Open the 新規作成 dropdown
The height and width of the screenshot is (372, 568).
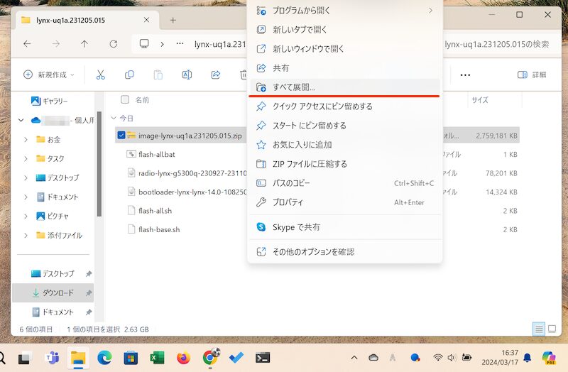pyautogui.click(x=46, y=75)
